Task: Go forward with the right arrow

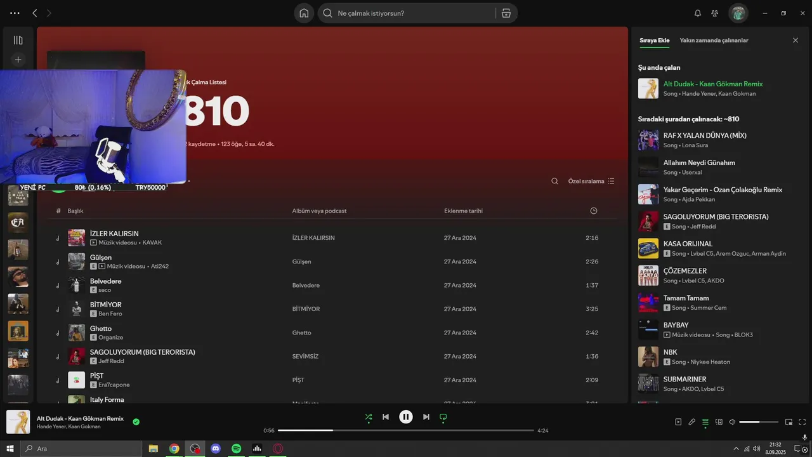Action: click(x=49, y=13)
